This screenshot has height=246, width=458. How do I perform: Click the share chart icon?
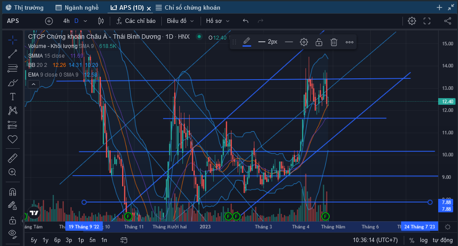447,21
